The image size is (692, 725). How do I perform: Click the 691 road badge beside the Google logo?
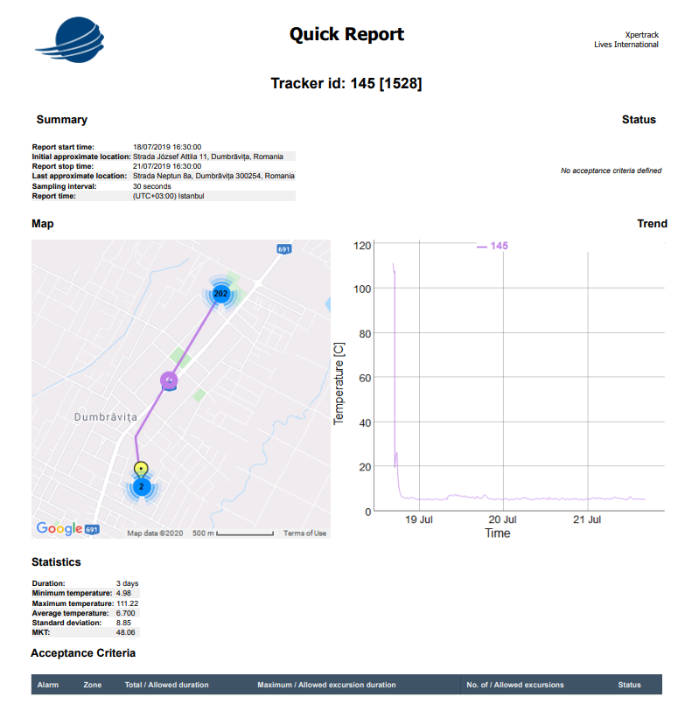click(93, 529)
